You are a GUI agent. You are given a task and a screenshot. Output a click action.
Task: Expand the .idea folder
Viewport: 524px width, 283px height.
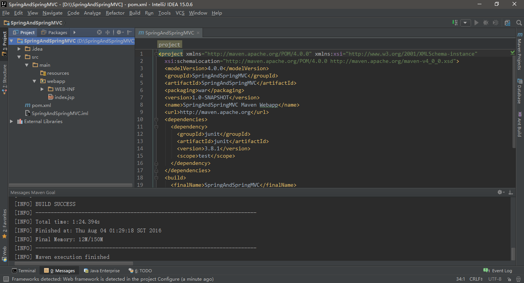(19, 49)
